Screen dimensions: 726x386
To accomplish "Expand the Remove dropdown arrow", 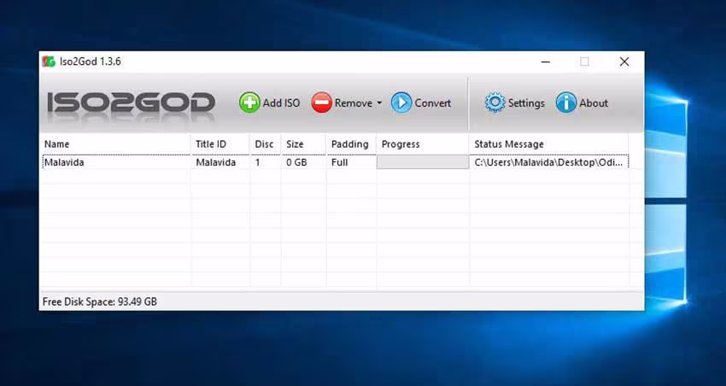I will coord(379,102).
